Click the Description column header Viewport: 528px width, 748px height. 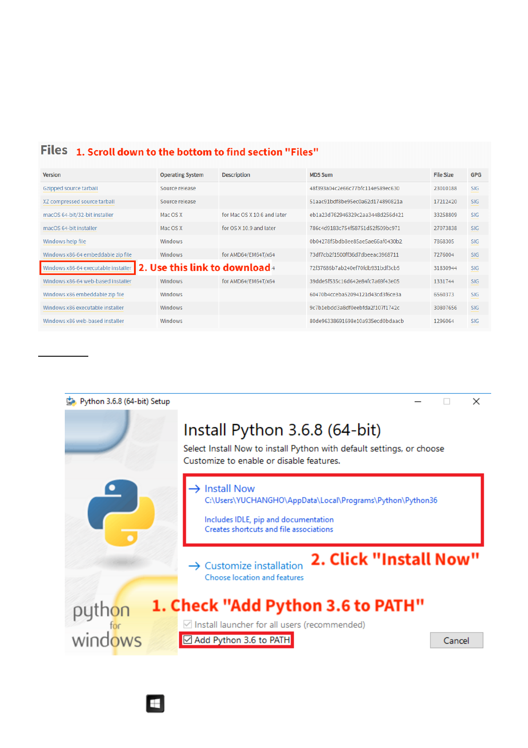click(236, 175)
